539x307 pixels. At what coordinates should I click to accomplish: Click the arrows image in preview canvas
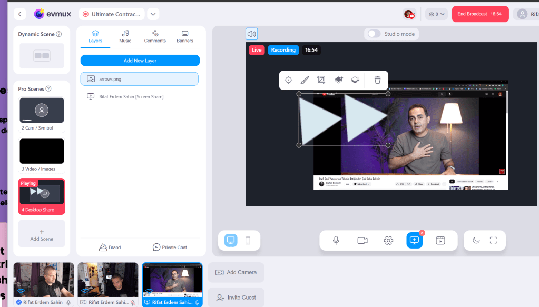click(344, 119)
